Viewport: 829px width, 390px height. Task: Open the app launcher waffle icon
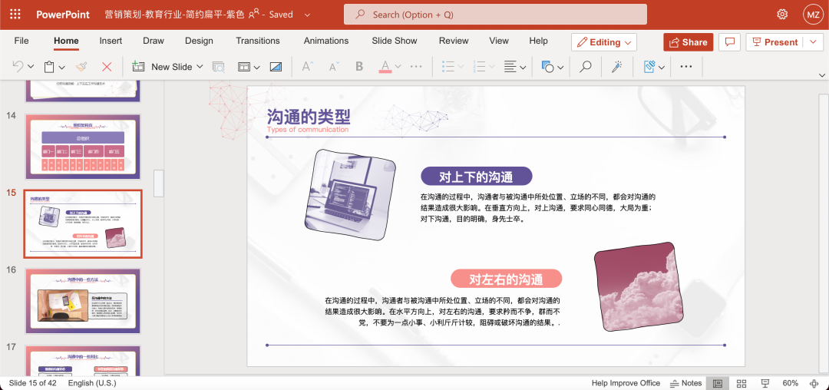tap(15, 15)
